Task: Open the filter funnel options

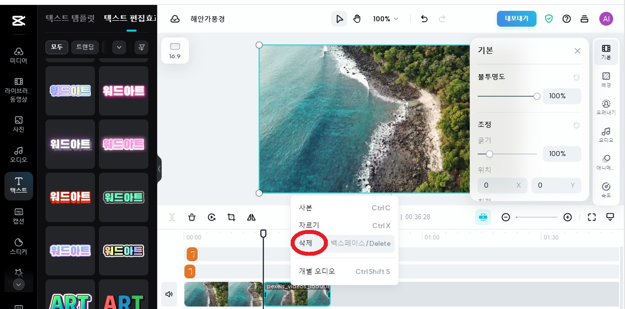Action: (142, 47)
